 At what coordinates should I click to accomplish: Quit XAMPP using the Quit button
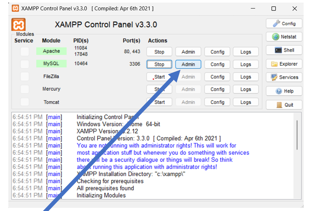284,105
